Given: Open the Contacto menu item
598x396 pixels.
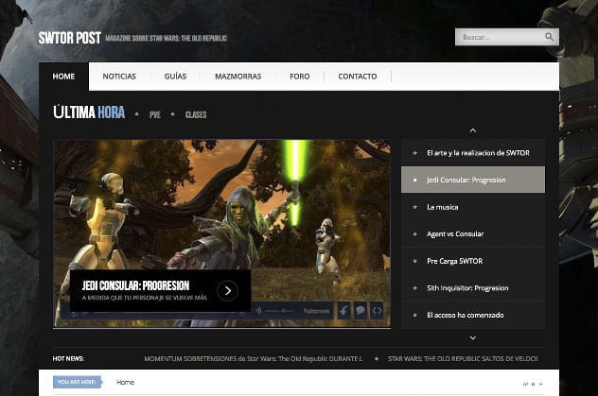Looking at the screenshot, I should point(358,77).
